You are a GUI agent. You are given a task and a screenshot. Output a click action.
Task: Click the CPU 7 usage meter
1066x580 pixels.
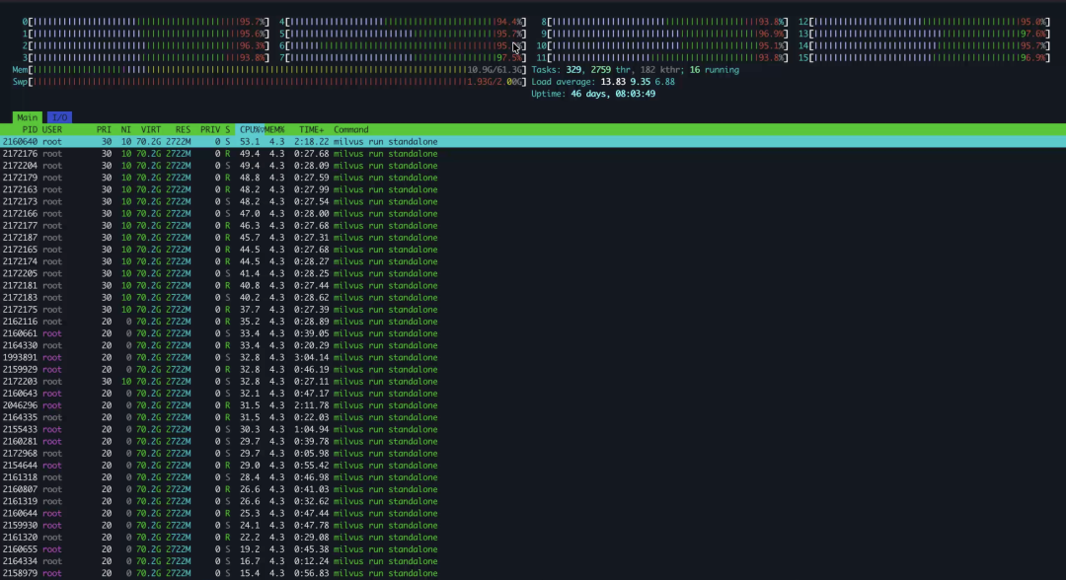(403, 58)
